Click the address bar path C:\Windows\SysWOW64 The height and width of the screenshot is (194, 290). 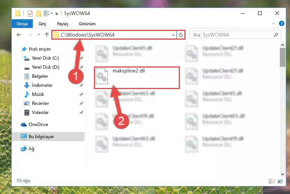(87, 35)
